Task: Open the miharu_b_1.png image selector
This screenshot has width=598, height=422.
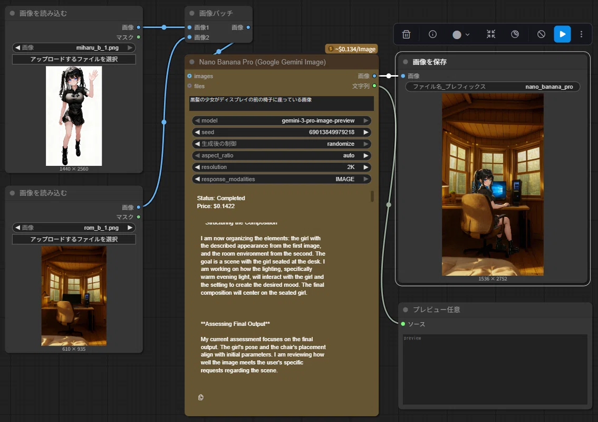Action: coord(74,48)
